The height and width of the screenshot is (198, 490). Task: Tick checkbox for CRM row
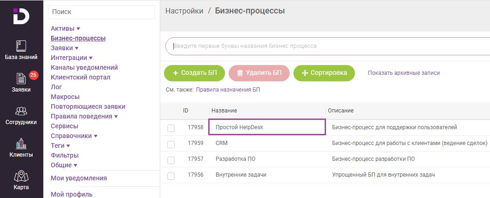pyautogui.click(x=171, y=144)
